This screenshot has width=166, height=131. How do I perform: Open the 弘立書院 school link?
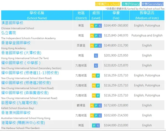tap(9, 33)
